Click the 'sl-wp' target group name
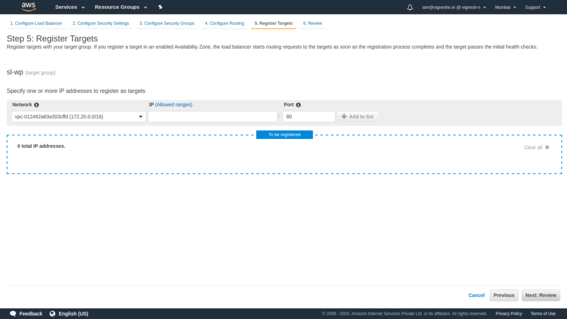This screenshot has width=567, height=319. coord(15,72)
